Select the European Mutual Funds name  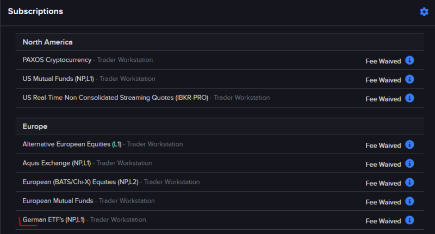58,201
